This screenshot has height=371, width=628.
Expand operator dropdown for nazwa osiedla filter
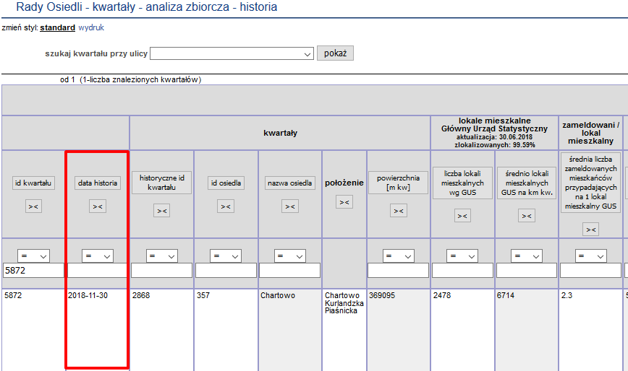(x=290, y=256)
